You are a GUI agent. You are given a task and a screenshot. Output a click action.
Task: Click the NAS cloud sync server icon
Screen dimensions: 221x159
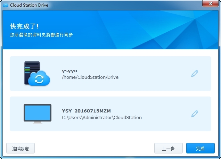pyautogui.click(x=37, y=73)
